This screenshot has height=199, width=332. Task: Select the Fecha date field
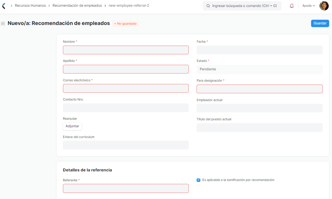coord(260,50)
